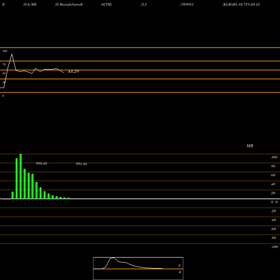Viewport: 280px width, 280px height.
Task: Click the 991.34 value label
Action: (81, 164)
